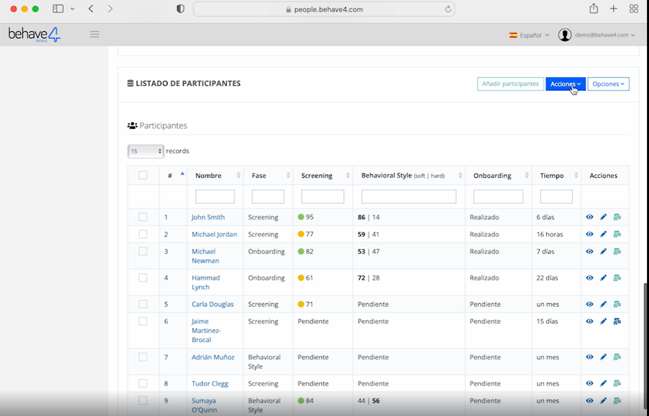Select Tudor Clegg's row checkbox
Screen dimensions: 649x416
(143, 383)
